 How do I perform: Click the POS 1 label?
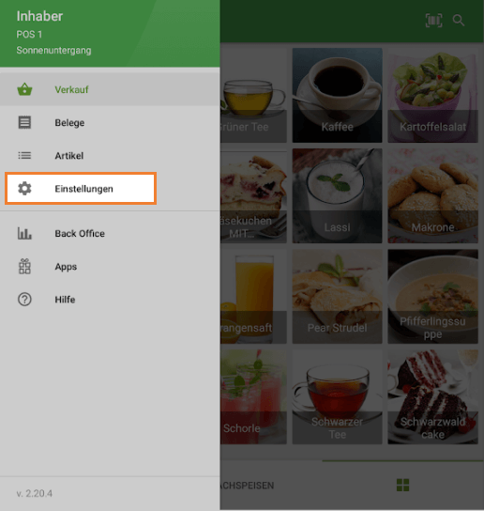[29, 34]
